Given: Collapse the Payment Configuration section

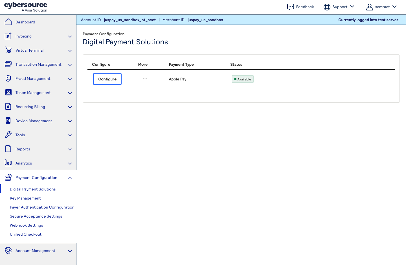Looking at the screenshot, I should click(70, 178).
